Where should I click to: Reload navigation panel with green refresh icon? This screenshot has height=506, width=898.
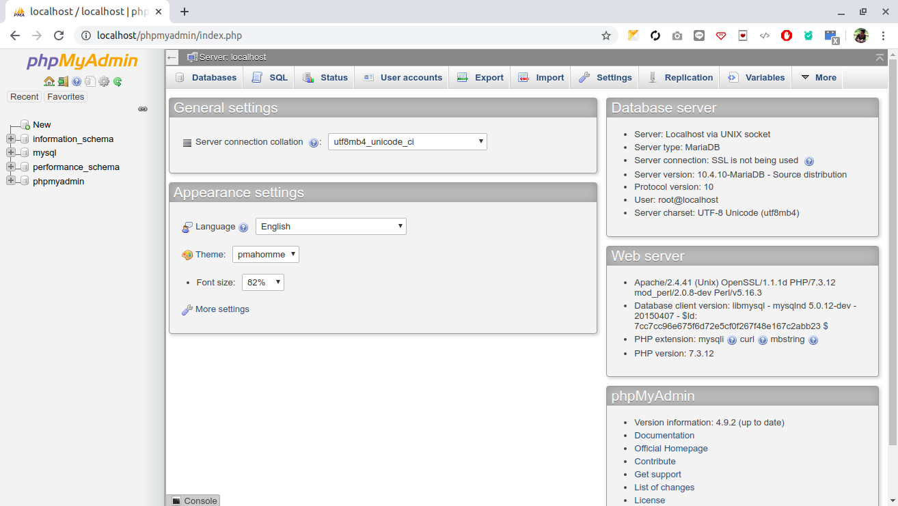[x=118, y=81]
